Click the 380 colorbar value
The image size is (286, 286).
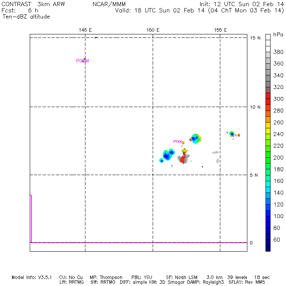pos(278,52)
